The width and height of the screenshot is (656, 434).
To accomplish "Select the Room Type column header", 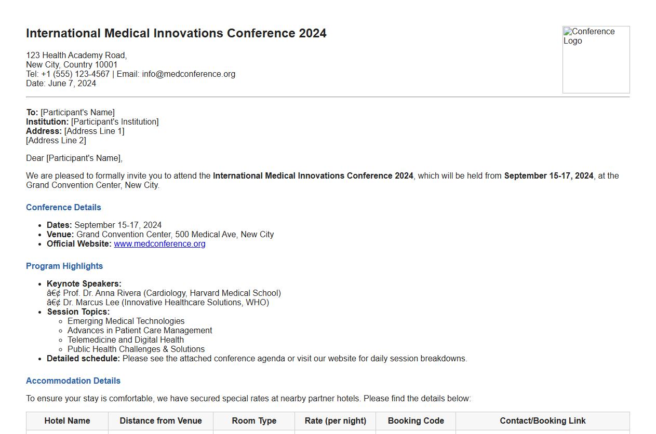I will click(254, 421).
